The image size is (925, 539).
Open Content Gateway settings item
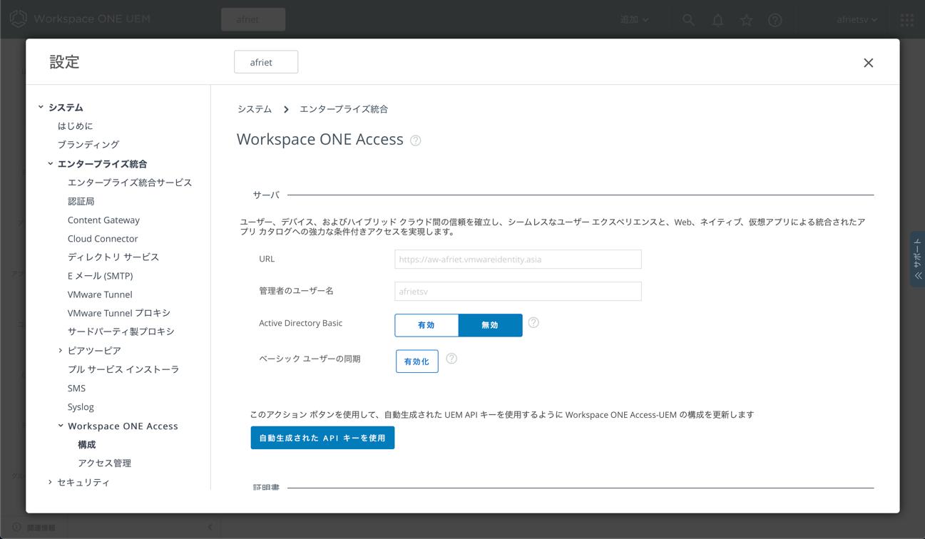[103, 220]
